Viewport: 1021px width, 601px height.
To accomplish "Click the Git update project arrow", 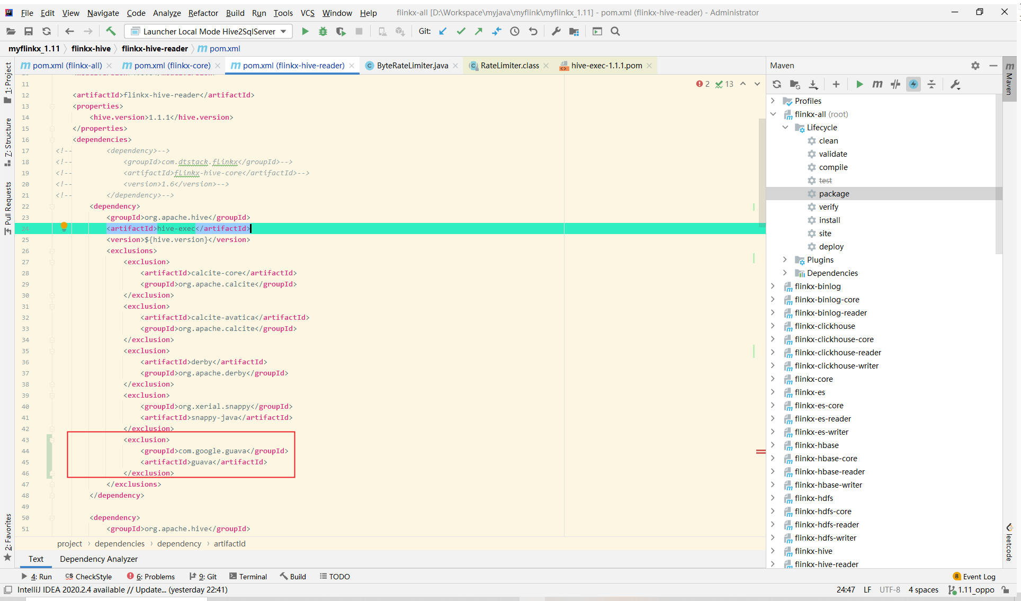I will (x=443, y=31).
